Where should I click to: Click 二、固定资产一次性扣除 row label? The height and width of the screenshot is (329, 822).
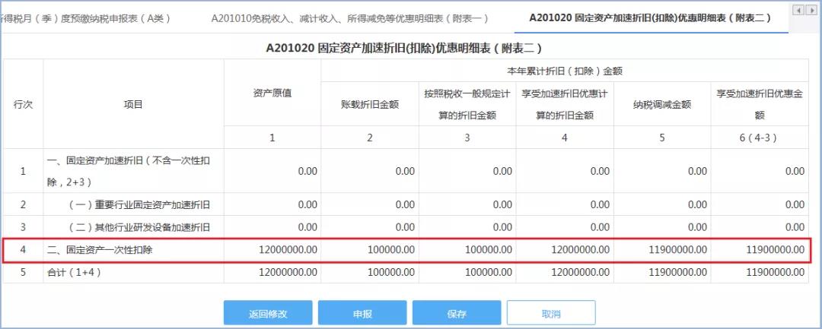[100, 250]
